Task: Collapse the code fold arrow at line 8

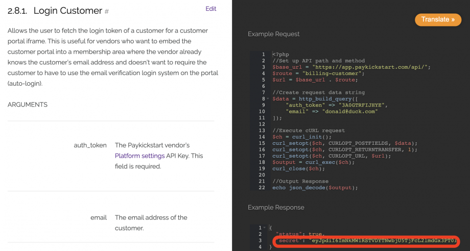Action: tap(268, 99)
